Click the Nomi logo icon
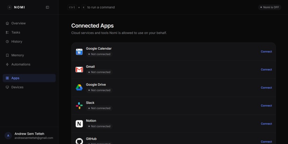Screen dimensions: 288x144 coord(10,8)
